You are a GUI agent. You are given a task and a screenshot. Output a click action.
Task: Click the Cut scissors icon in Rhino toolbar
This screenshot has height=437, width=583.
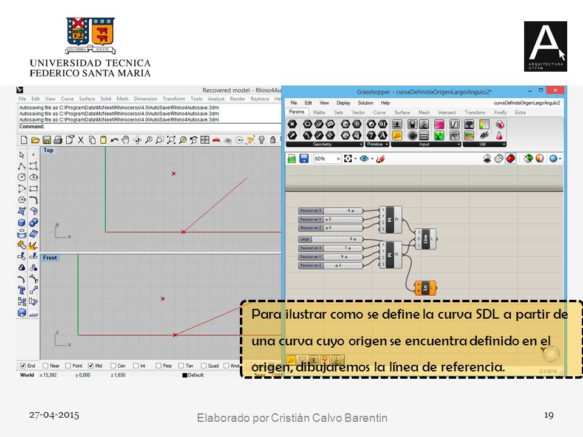pyautogui.click(x=81, y=140)
